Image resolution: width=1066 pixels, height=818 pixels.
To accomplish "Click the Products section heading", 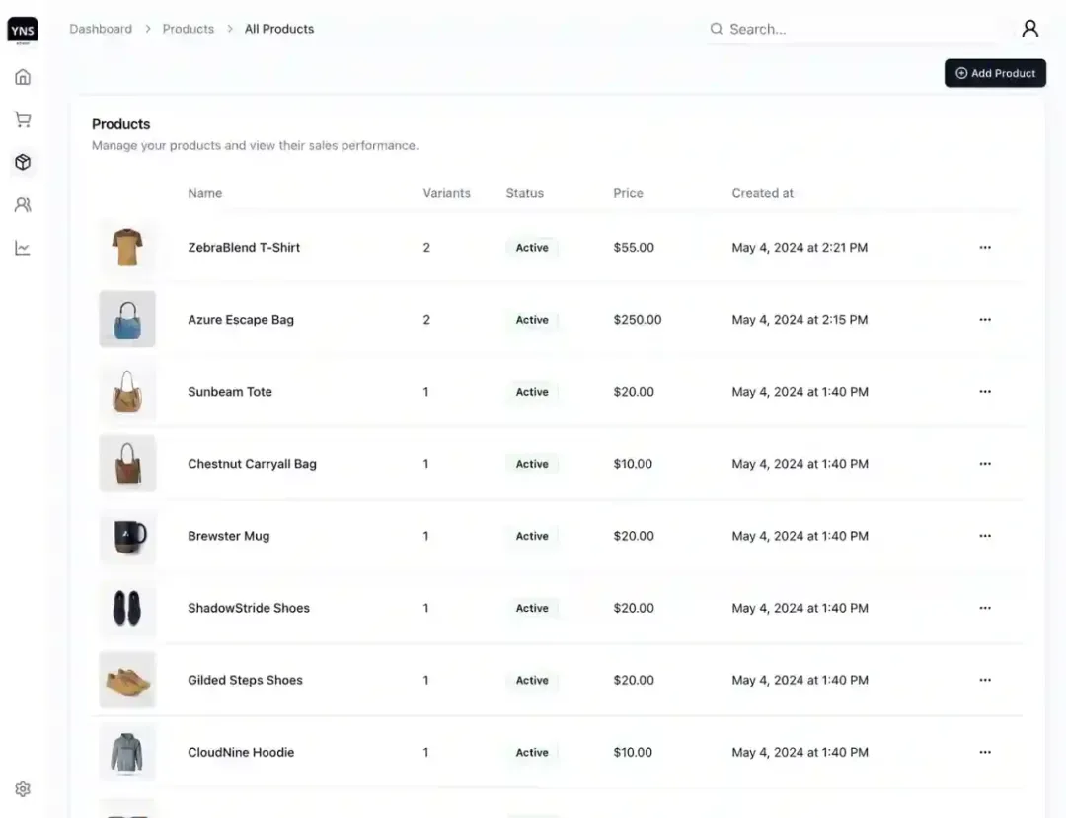I will pos(121,124).
